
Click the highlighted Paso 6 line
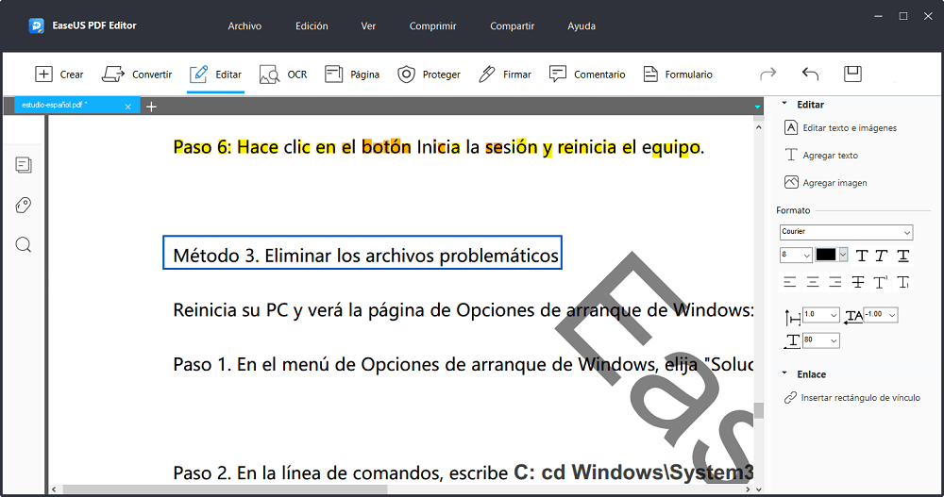coord(438,147)
